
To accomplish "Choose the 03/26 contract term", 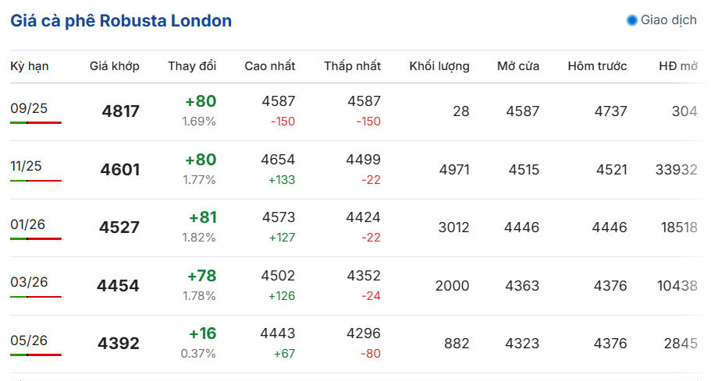I will pos(29,282).
